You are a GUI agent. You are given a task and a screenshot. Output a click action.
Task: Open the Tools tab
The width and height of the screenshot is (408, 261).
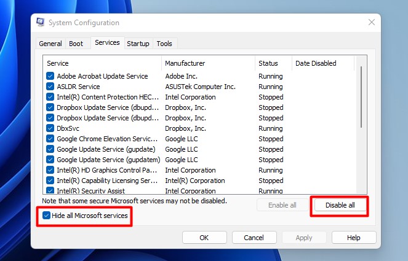(x=164, y=44)
